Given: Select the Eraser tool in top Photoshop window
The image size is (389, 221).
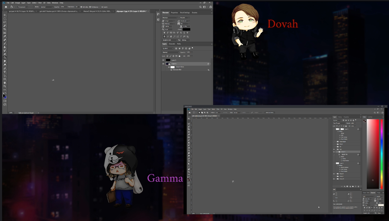Looking at the screenshot, I should tap(5, 54).
